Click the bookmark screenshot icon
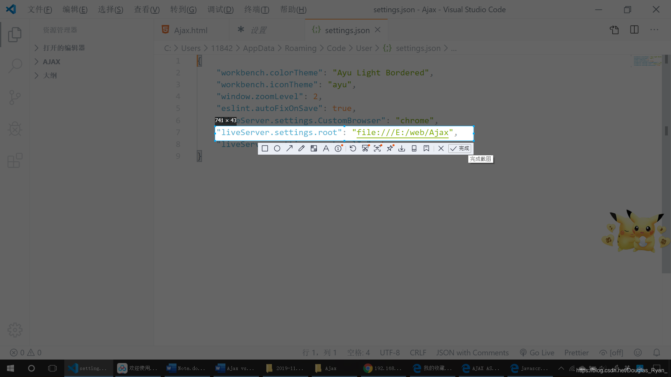This screenshot has width=671, height=377. click(x=426, y=148)
